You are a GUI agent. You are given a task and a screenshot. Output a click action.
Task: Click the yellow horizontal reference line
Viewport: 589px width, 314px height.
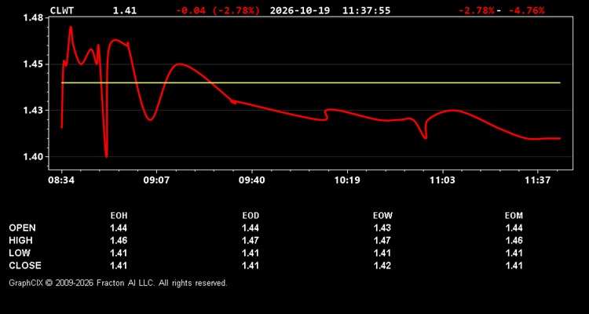pos(311,82)
